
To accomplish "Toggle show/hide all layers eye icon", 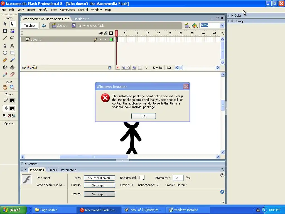I will pyautogui.click(x=100, y=33).
